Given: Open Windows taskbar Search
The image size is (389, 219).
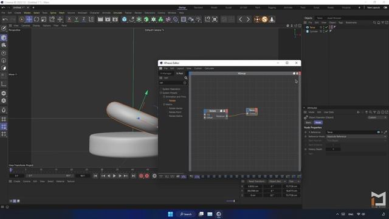Looking at the screenshot, I should pos(186,214).
